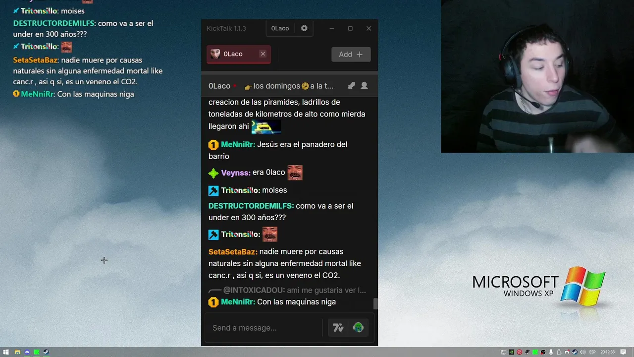Open Steam on the taskbar
634x357 pixels.
pos(46,352)
